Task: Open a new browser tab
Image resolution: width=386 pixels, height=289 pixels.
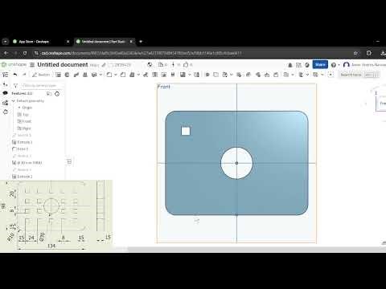Action: 141,42
